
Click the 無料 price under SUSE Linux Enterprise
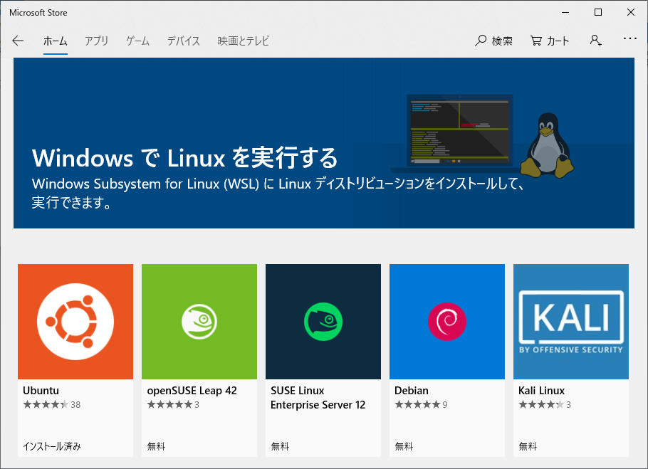point(280,446)
